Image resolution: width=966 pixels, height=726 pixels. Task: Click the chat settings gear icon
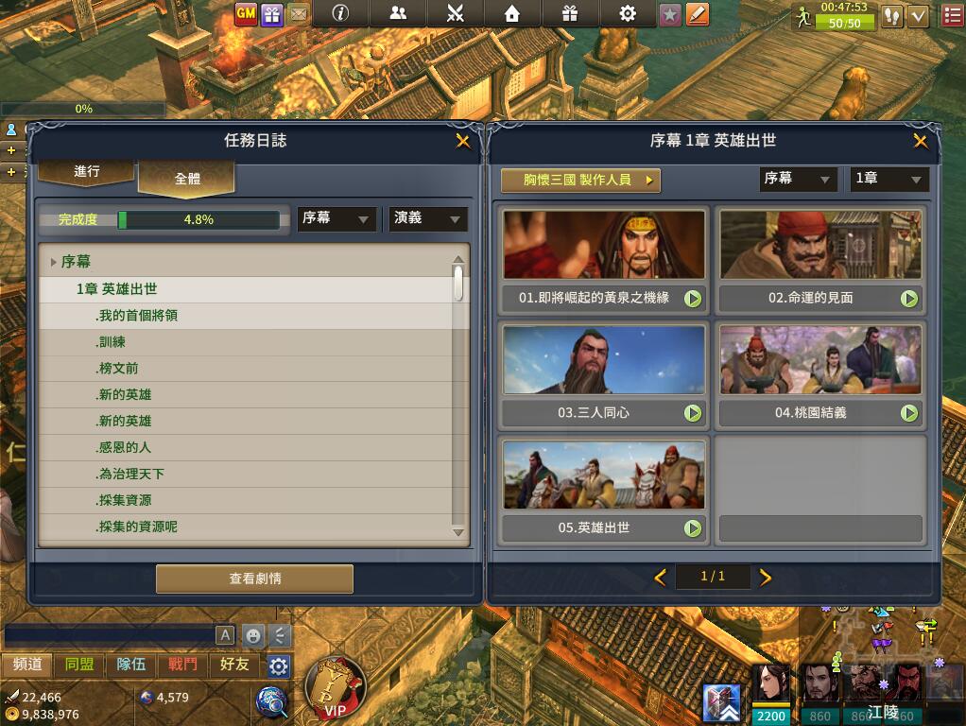279,665
